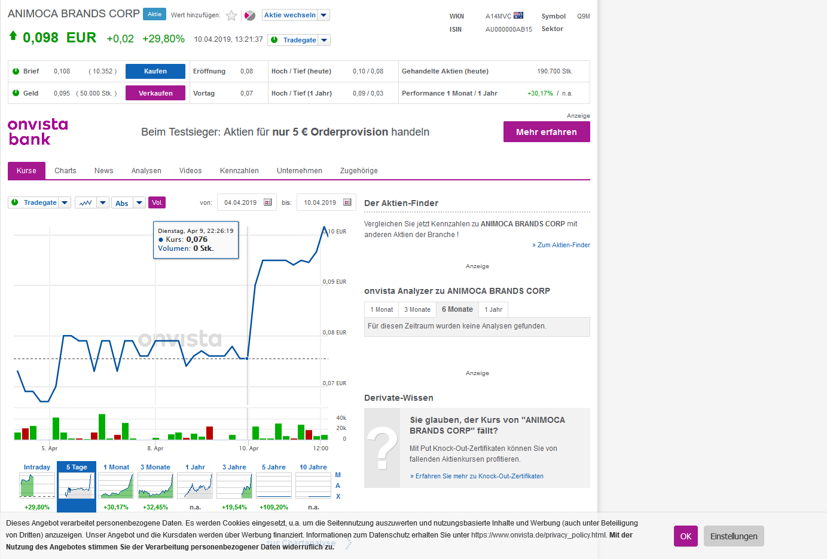The width and height of the screenshot is (827, 559).
Task: Switch to the Charts tab
Action: point(65,171)
